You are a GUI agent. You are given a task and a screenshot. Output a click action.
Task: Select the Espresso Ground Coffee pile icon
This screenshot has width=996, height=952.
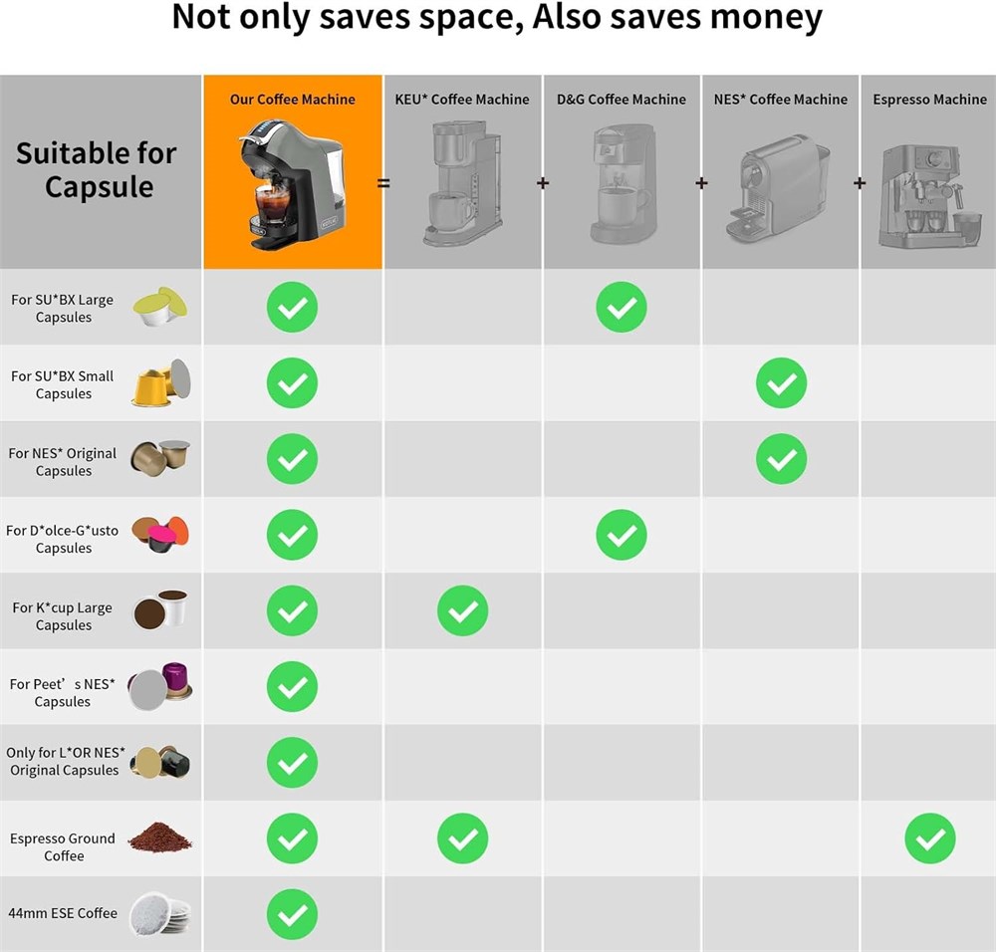click(159, 836)
